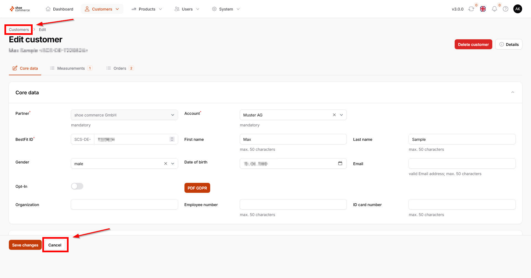Viewport: 531px width, 278px height.
Task: Open the notifications bell
Action: [x=494, y=9]
